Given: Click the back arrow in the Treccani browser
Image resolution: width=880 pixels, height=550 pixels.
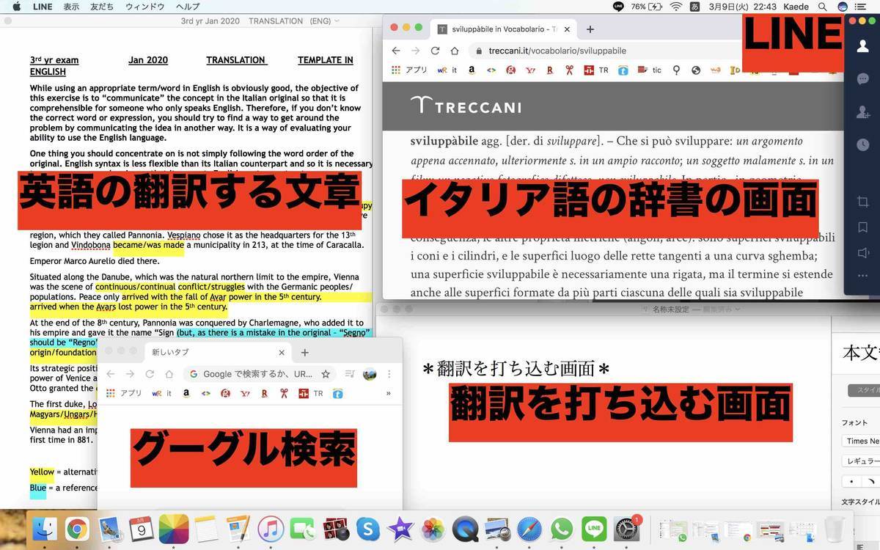Looking at the screenshot, I should pyautogui.click(x=396, y=51).
